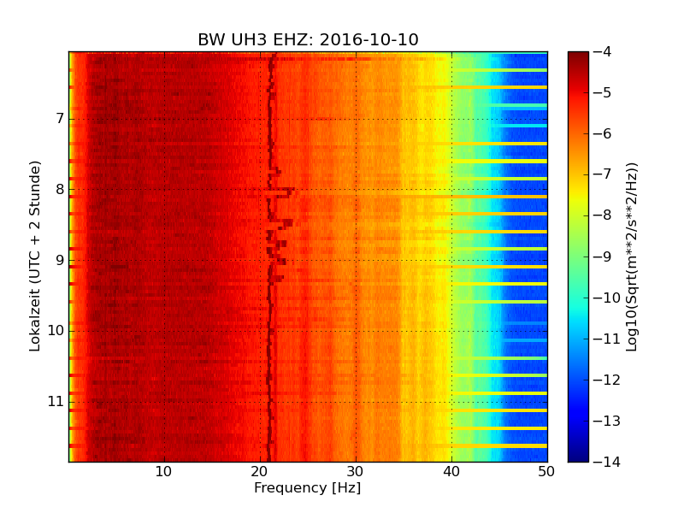Click colorbar tick label '−9'
Screen dimensions: 684x513
(602, 256)
